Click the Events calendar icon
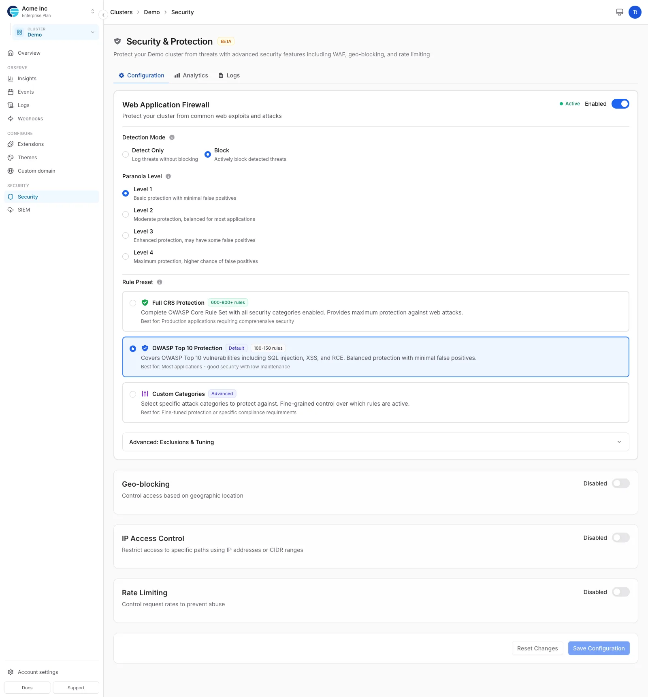The width and height of the screenshot is (648, 697). coord(11,92)
